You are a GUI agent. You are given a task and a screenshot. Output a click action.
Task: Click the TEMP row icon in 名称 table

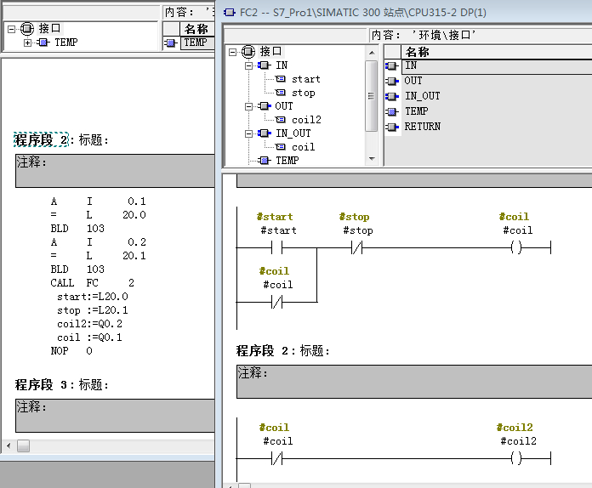coord(392,111)
